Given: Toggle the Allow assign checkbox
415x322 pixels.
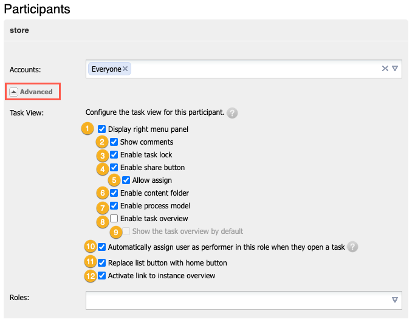Looking at the screenshot, I should coord(126,180).
